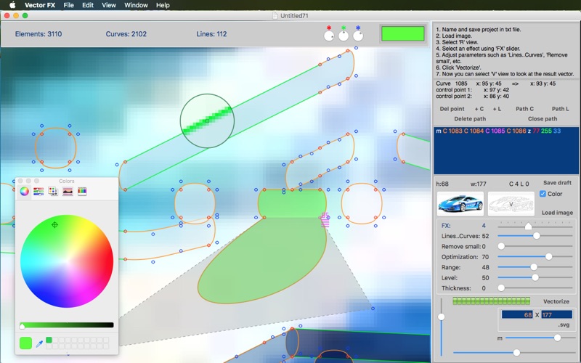Click the 'Lines: 112' counter

[211, 34]
